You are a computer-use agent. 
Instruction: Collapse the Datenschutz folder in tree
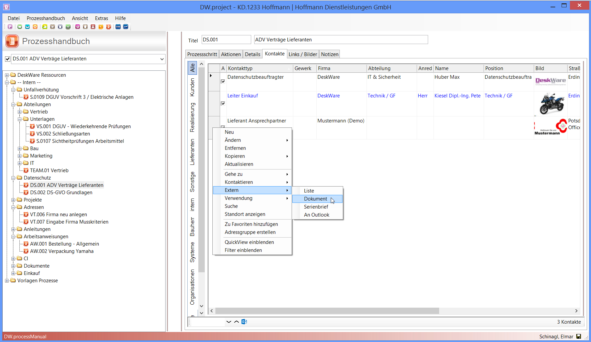coord(13,178)
